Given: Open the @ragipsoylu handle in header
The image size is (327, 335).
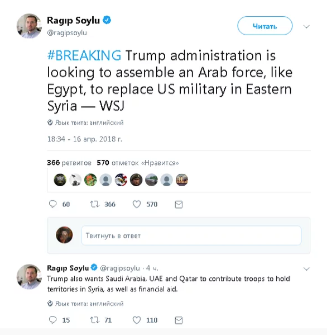Looking at the screenshot, I should 67,32.
